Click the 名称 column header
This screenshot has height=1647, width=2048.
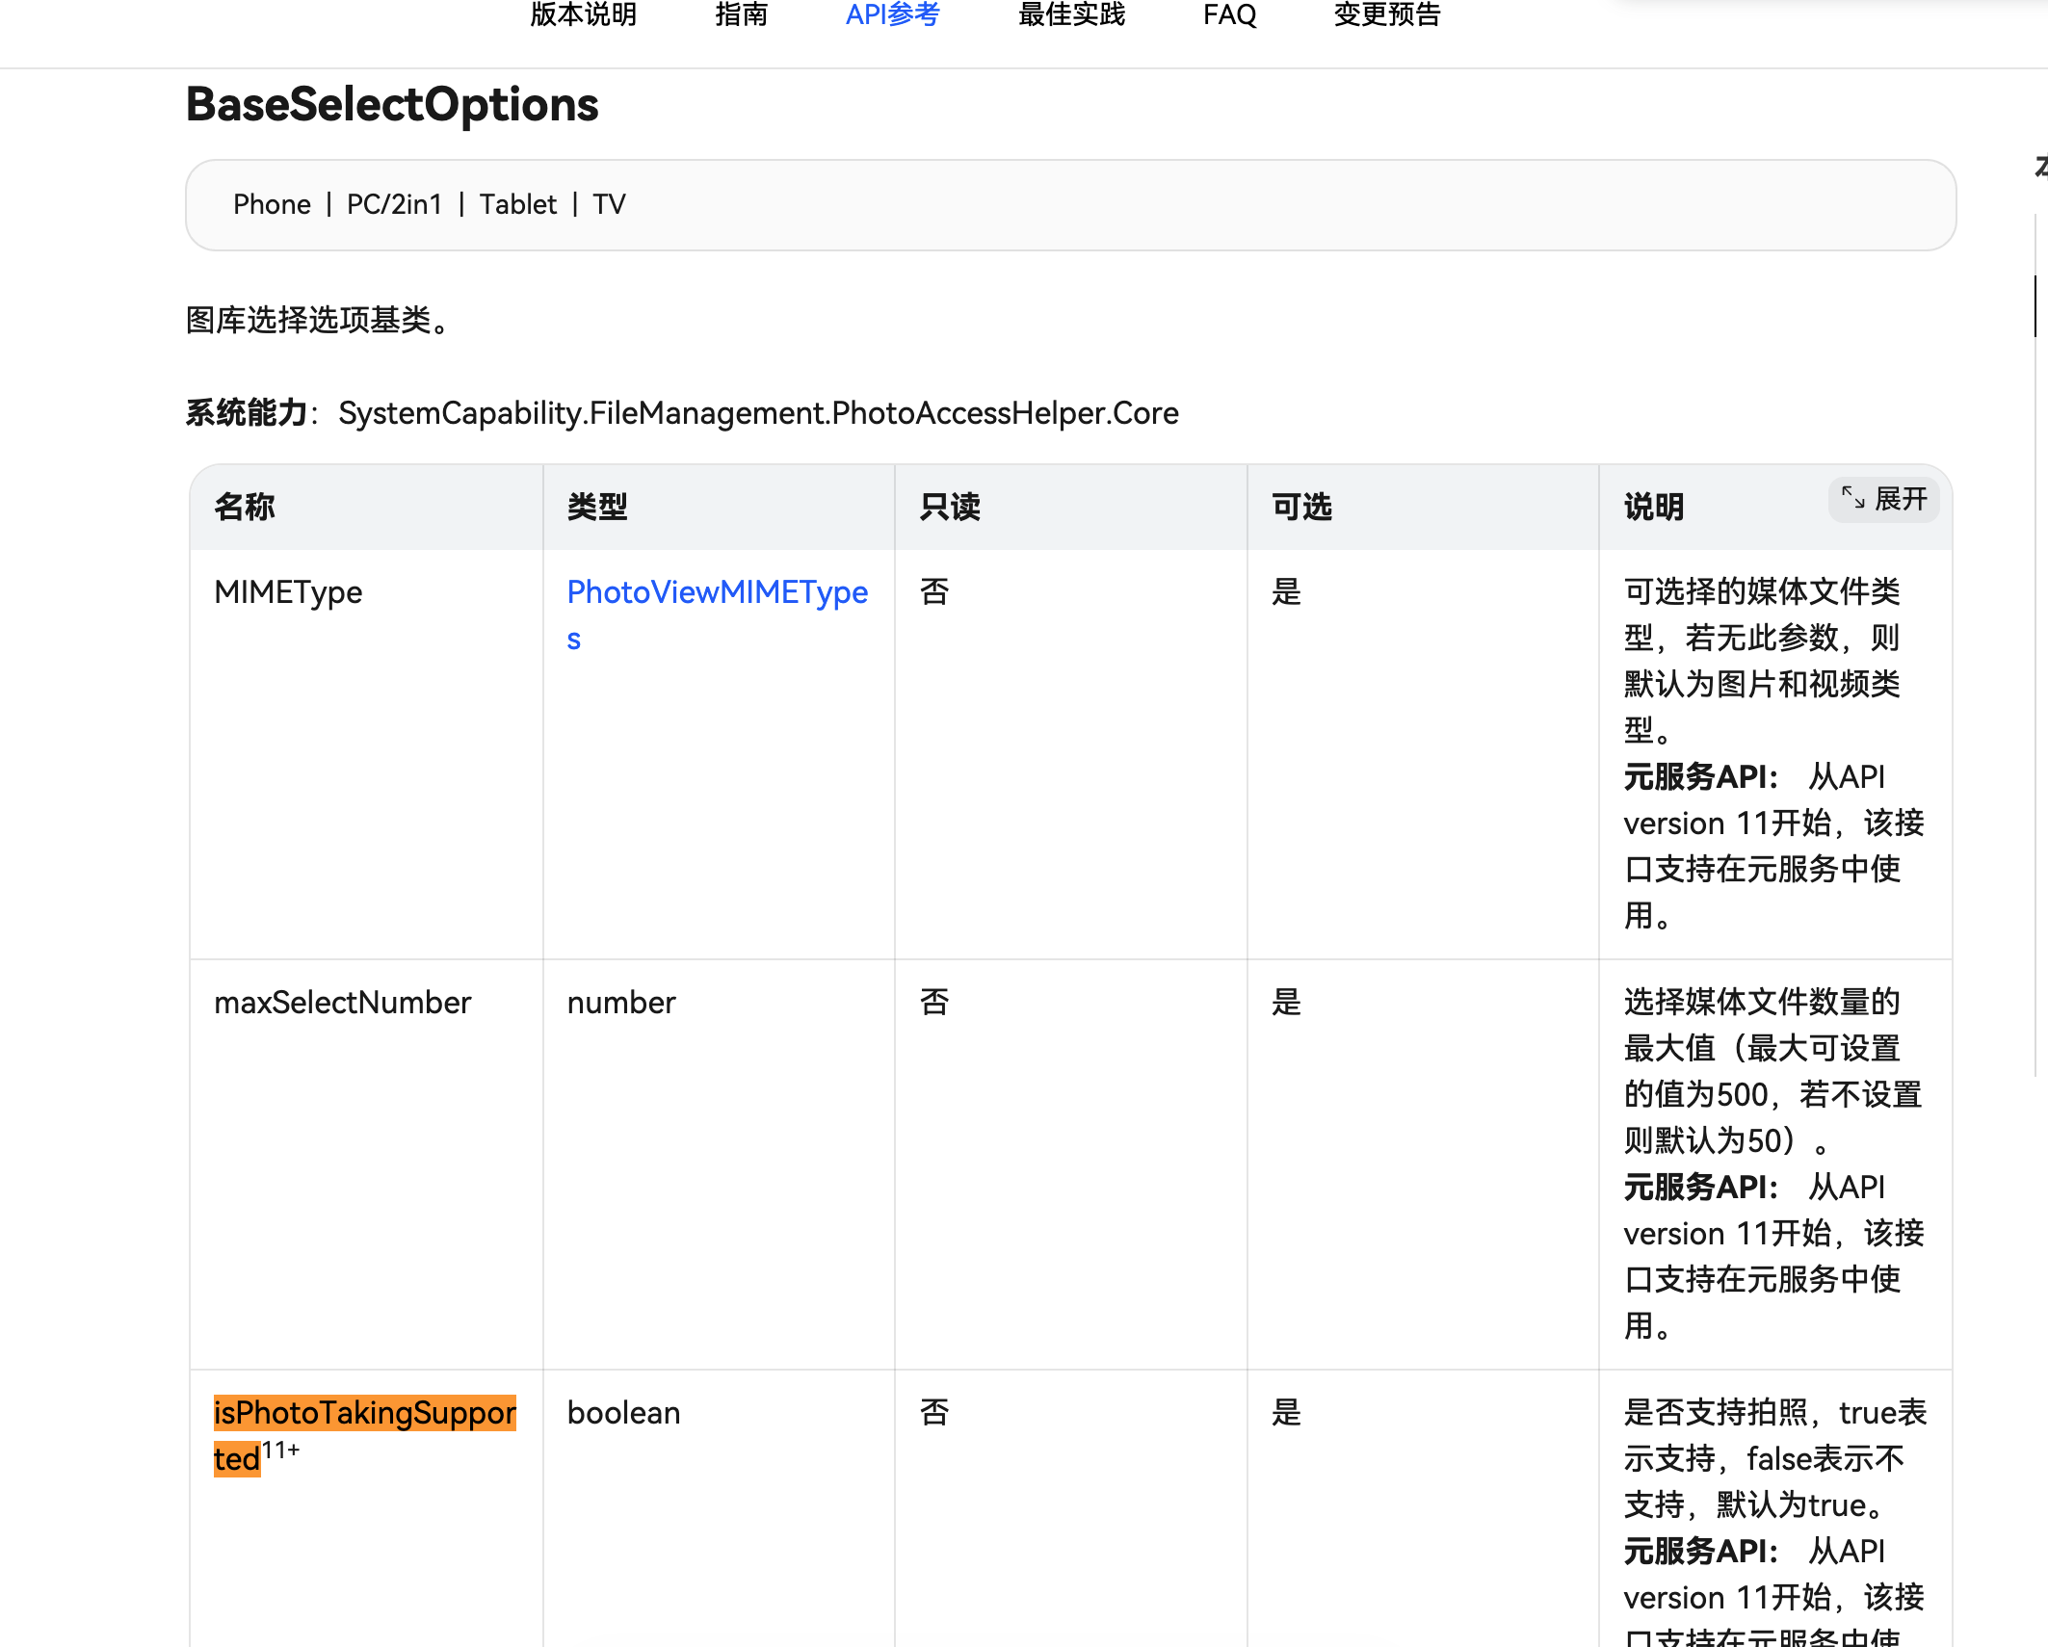click(x=245, y=507)
